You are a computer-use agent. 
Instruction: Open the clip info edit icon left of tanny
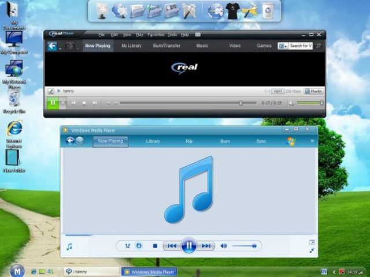point(51,91)
